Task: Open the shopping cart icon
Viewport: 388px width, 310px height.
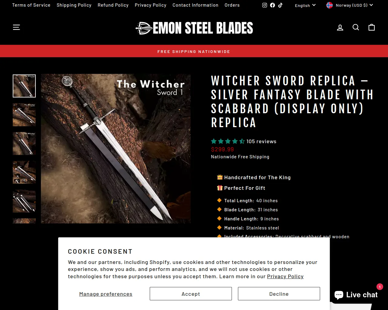Action: point(372,28)
